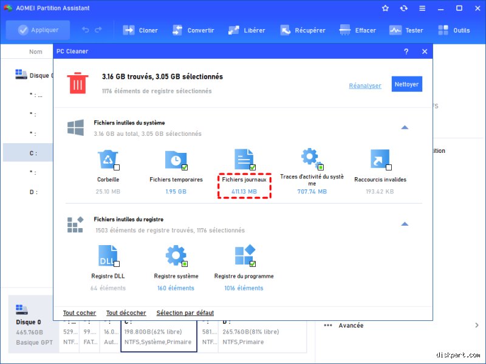Click the Traces d'activité du système gear icon
The width and height of the screenshot is (486, 364).
(311, 158)
